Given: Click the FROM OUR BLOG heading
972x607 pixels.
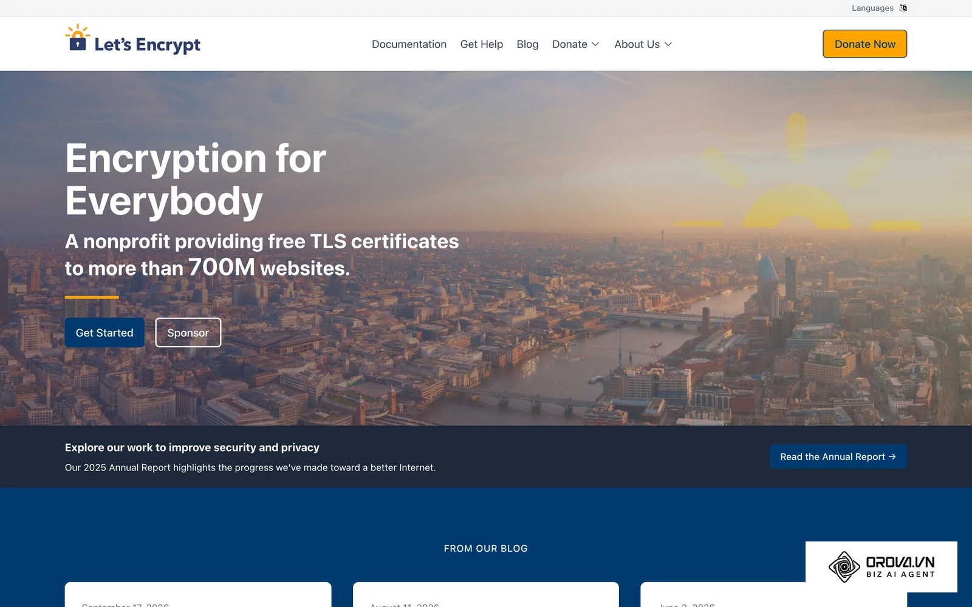Looking at the screenshot, I should point(486,549).
